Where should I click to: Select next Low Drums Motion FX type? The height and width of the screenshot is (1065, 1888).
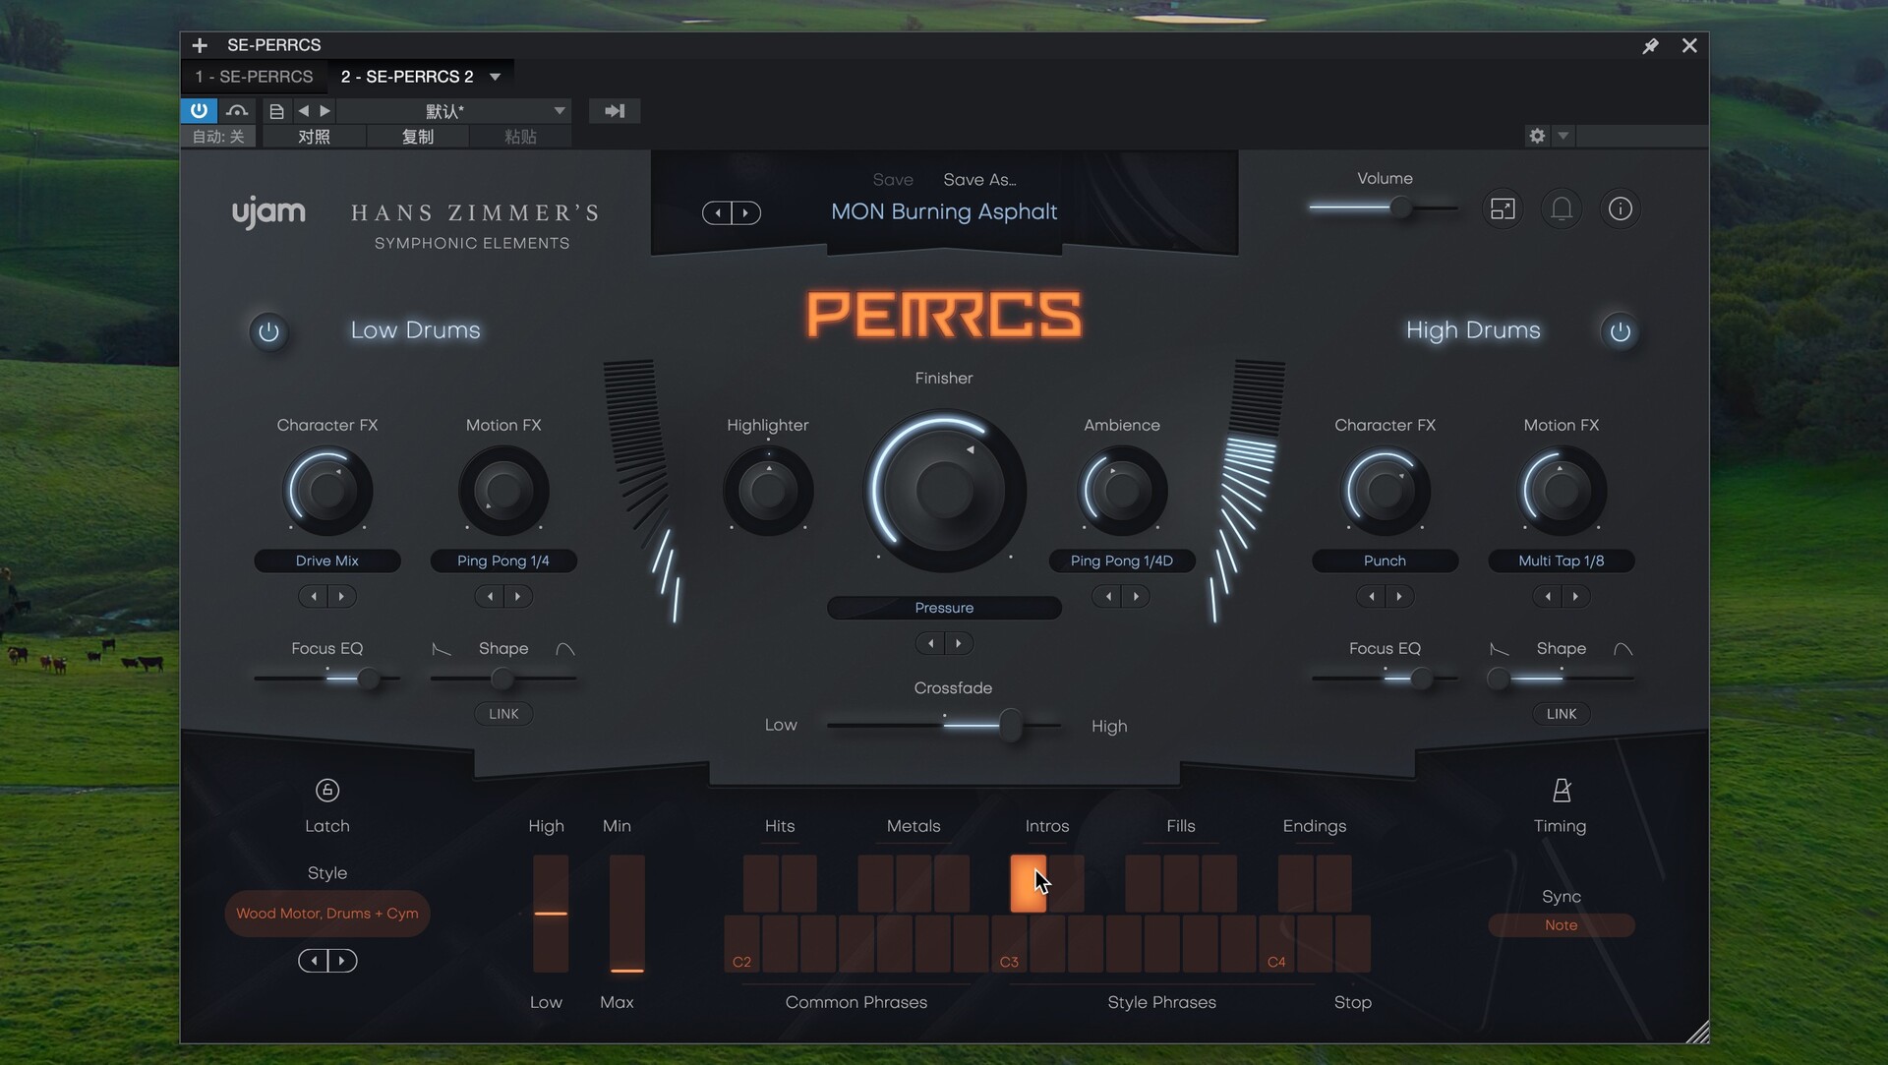click(518, 596)
